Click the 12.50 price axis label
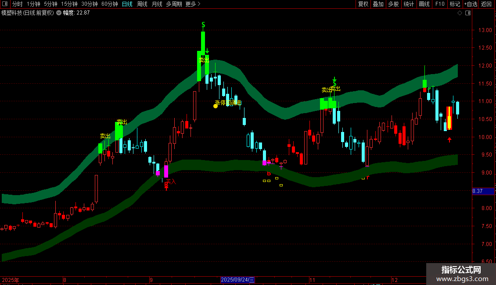The height and width of the screenshot is (285, 496). tap(485, 48)
